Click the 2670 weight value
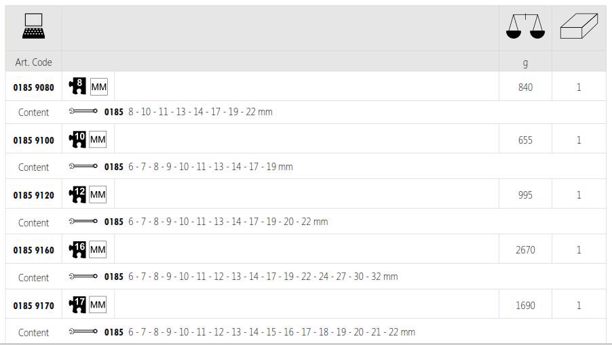Viewport: 612px width, 345px height. (x=525, y=250)
